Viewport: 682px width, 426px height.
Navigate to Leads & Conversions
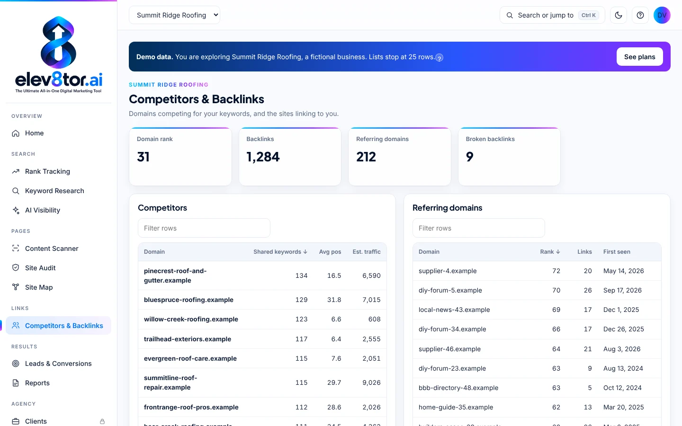(59, 364)
